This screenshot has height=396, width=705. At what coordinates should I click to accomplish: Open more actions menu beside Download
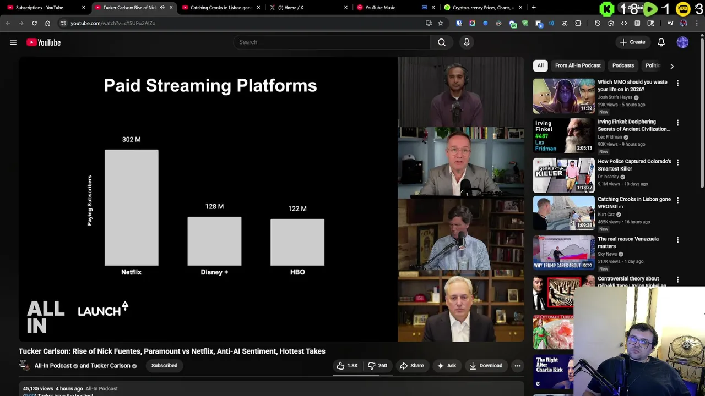point(517,366)
